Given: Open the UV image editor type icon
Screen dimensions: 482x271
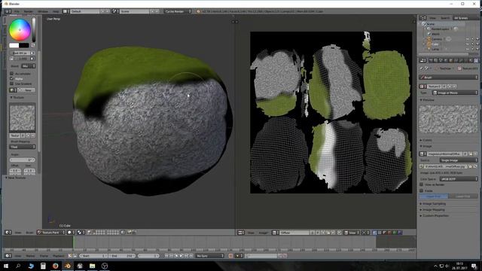Looking at the screenshot, I should click(241, 233).
